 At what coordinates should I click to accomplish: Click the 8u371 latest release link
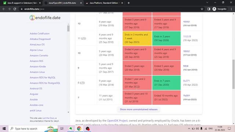[187, 81]
